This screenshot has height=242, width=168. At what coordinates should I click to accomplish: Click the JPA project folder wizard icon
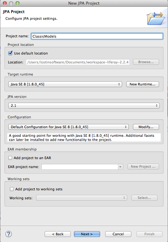[x=156, y=18]
